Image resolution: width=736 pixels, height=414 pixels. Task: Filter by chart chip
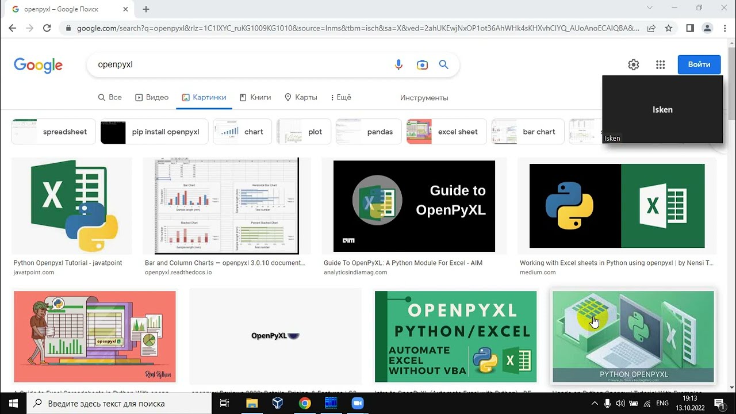(x=241, y=132)
